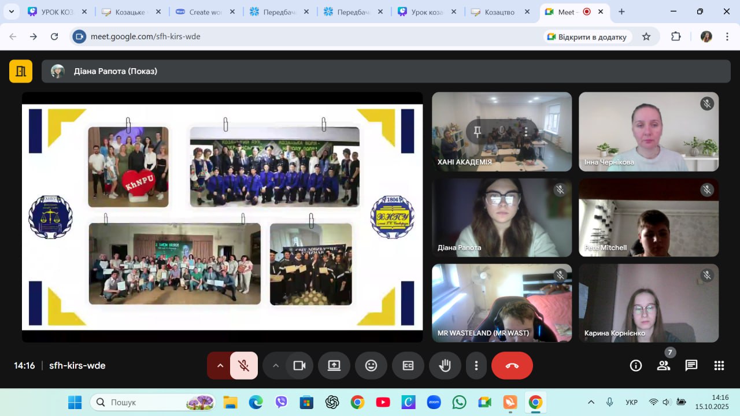Open audio settings arrow beside the microphone
Screen dimensions: 740x416
(220, 366)
